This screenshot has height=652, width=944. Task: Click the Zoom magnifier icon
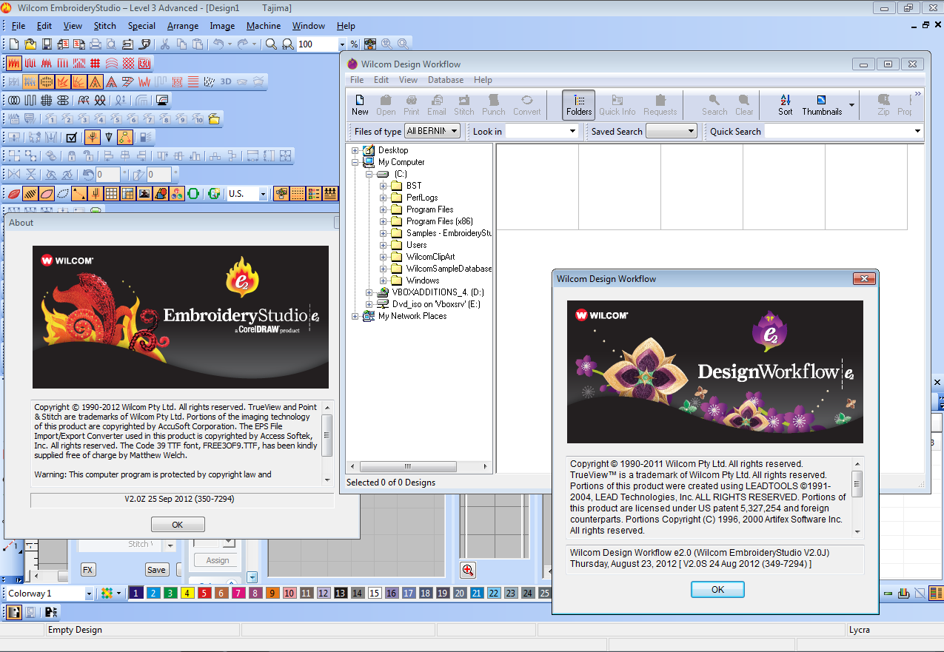(271, 44)
